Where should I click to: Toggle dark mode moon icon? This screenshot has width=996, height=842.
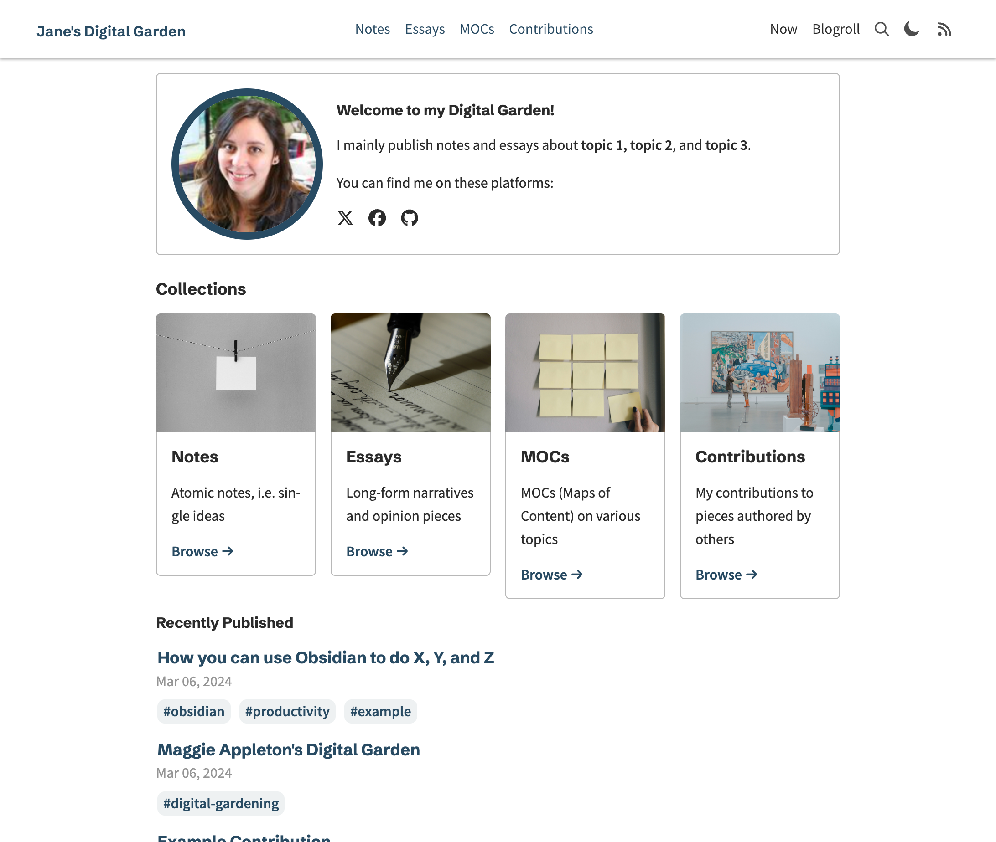point(912,29)
